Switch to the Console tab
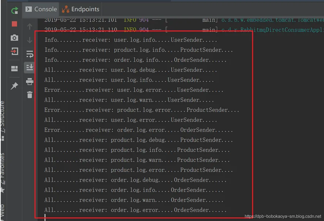 click(41, 9)
